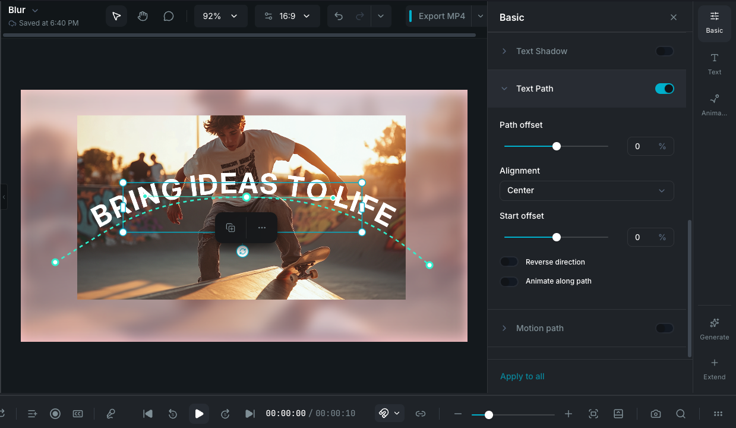Open the 92% zoom level dropdown

pos(220,16)
